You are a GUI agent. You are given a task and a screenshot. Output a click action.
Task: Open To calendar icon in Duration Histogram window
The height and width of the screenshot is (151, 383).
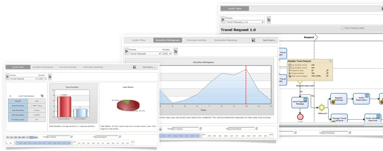coord(256,129)
